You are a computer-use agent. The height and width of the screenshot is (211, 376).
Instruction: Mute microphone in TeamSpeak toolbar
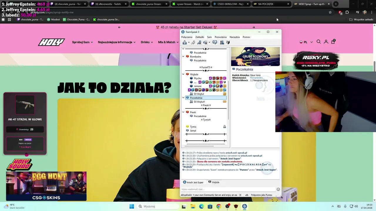(199, 42)
